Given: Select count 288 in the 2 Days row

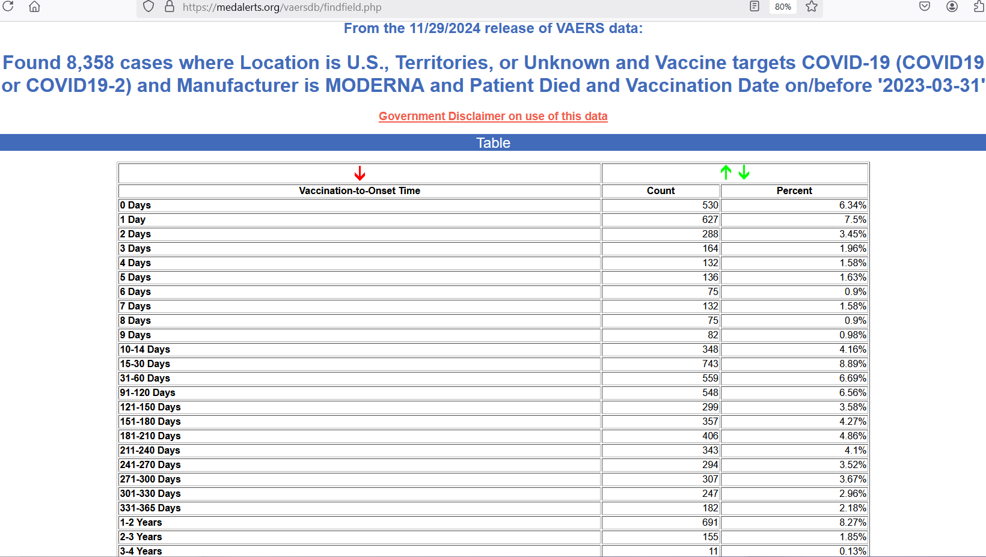Looking at the screenshot, I should click(710, 234).
